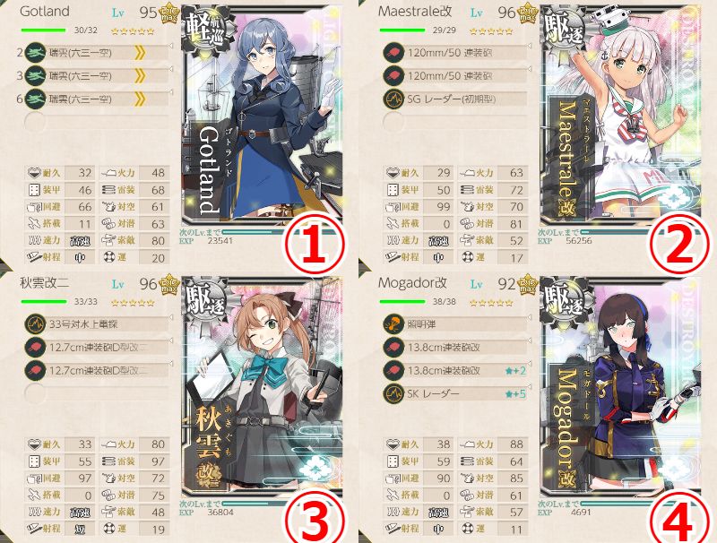Click Akigumo's second 12.7cm D型改二 gun icon
This screenshot has height=543, width=717.
click(35, 370)
